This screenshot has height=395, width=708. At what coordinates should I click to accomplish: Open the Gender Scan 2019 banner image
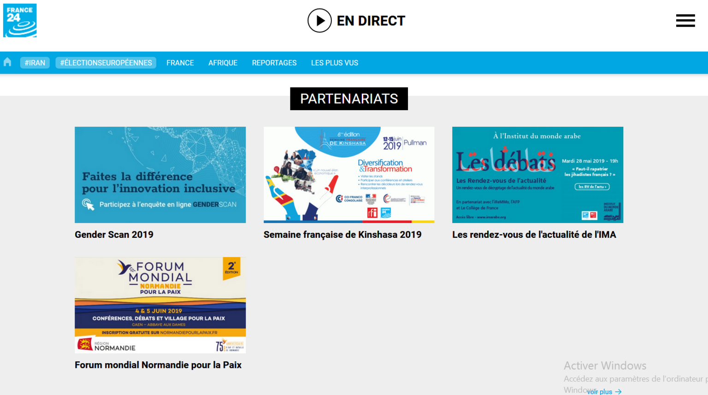(160, 175)
